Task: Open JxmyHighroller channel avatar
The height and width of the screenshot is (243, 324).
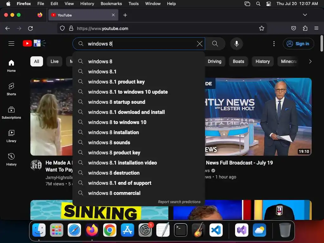Action: pyautogui.click(x=36, y=165)
